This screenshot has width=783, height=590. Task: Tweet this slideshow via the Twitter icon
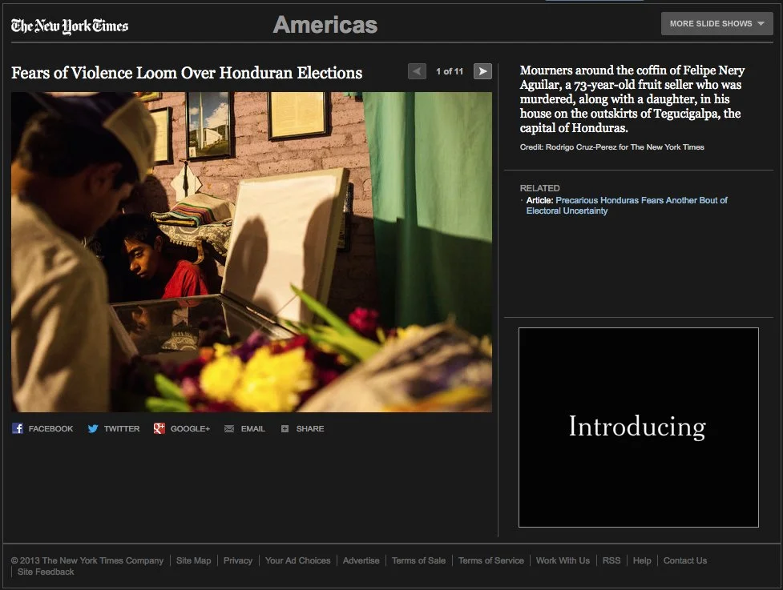[113, 428]
